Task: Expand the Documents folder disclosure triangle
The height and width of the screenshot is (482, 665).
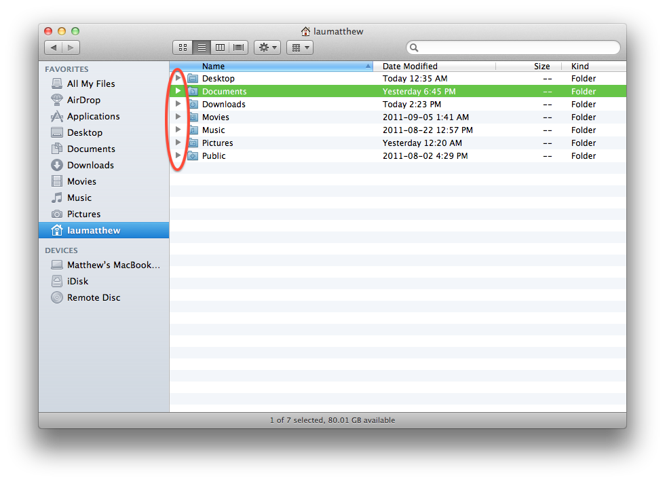Action: click(x=178, y=91)
